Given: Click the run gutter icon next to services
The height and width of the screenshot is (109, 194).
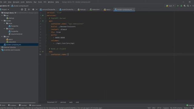Looking at the screenshot, I should click(x=43, y=15).
